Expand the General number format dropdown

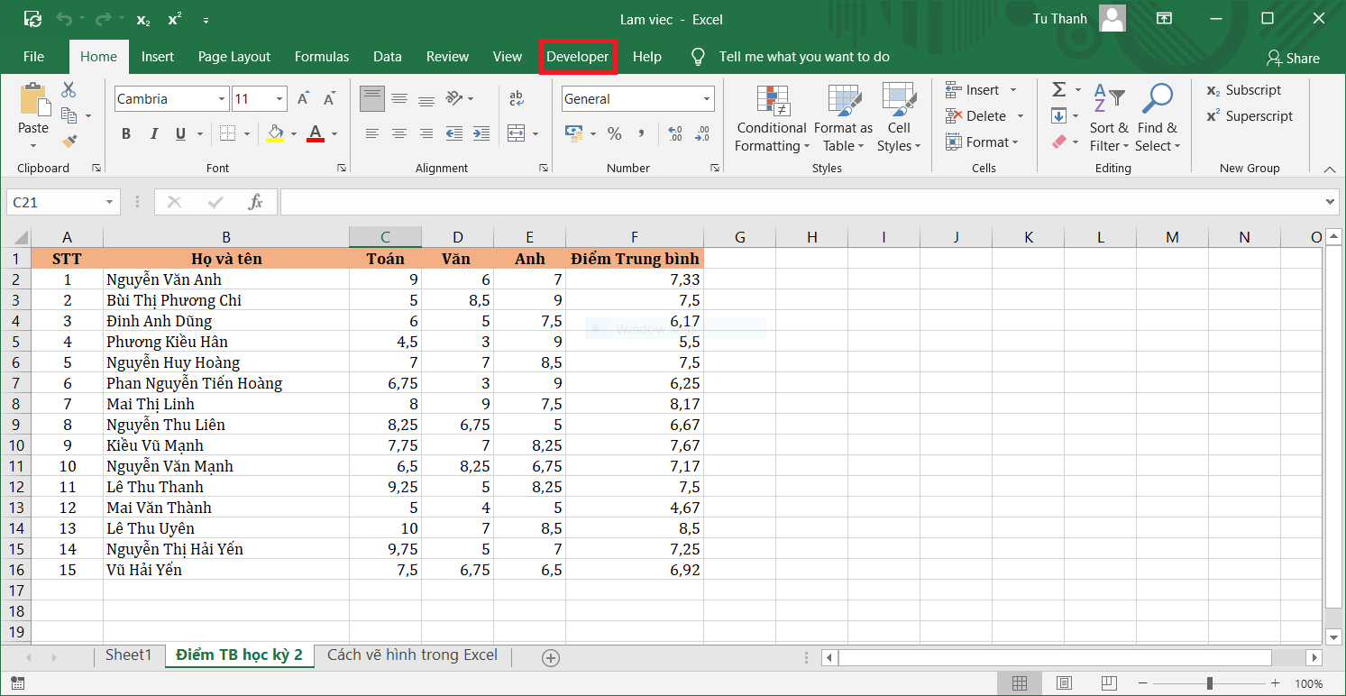(x=707, y=99)
